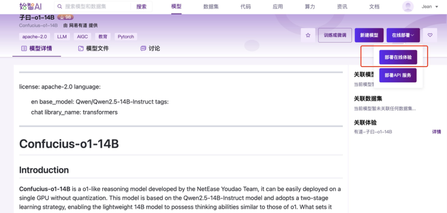Click the 训练或微调 button
447x213 pixels.
335,35
